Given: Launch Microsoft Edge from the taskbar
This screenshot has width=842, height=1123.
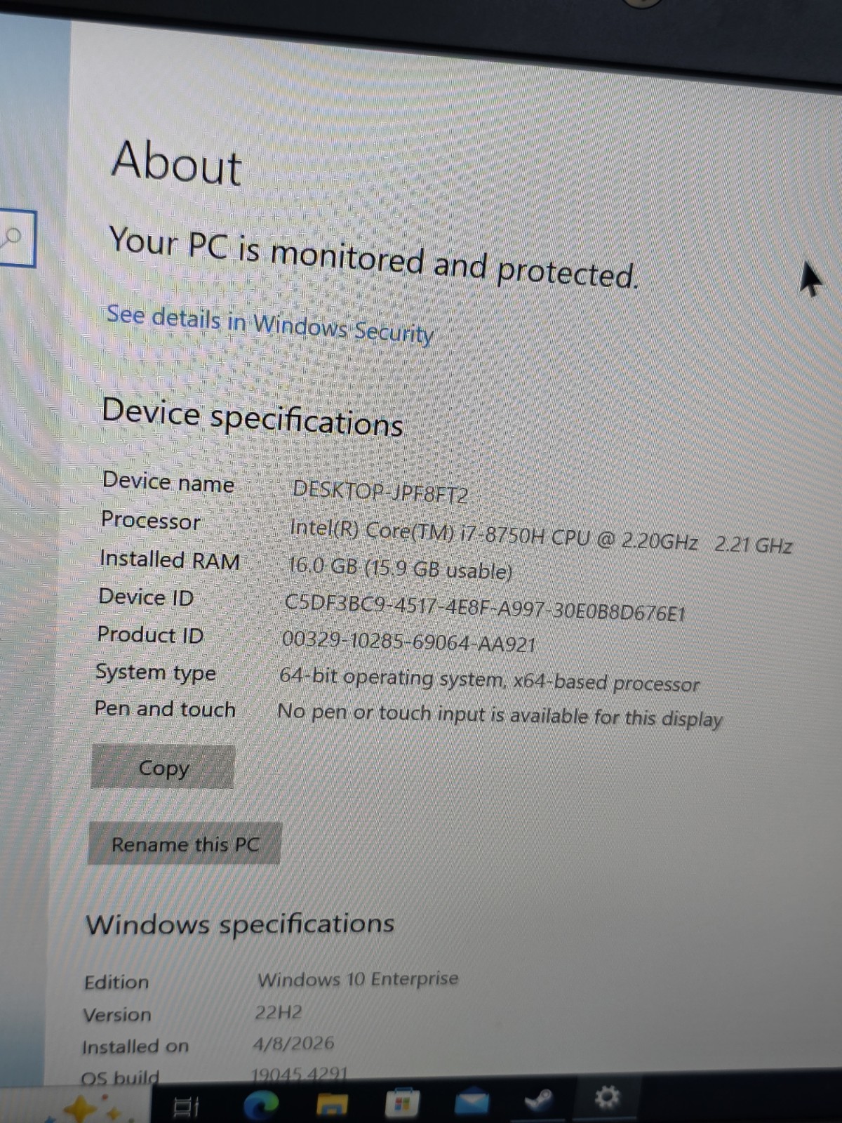Looking at the screenshot, I should pyautogui.click(x=261, y=1105).
